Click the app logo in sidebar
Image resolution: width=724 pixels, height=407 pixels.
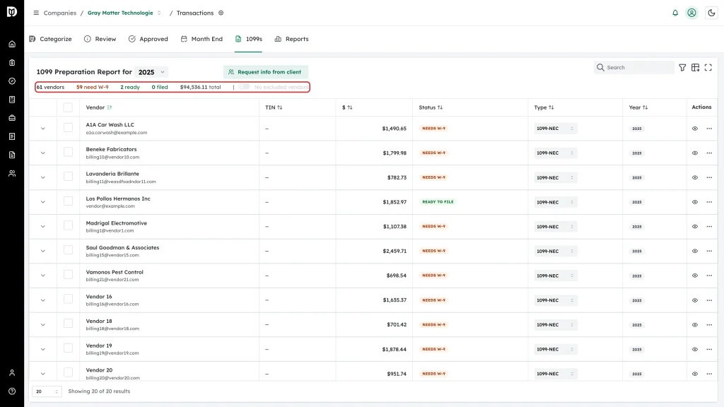pyautogui.click(x=12, y=12)
